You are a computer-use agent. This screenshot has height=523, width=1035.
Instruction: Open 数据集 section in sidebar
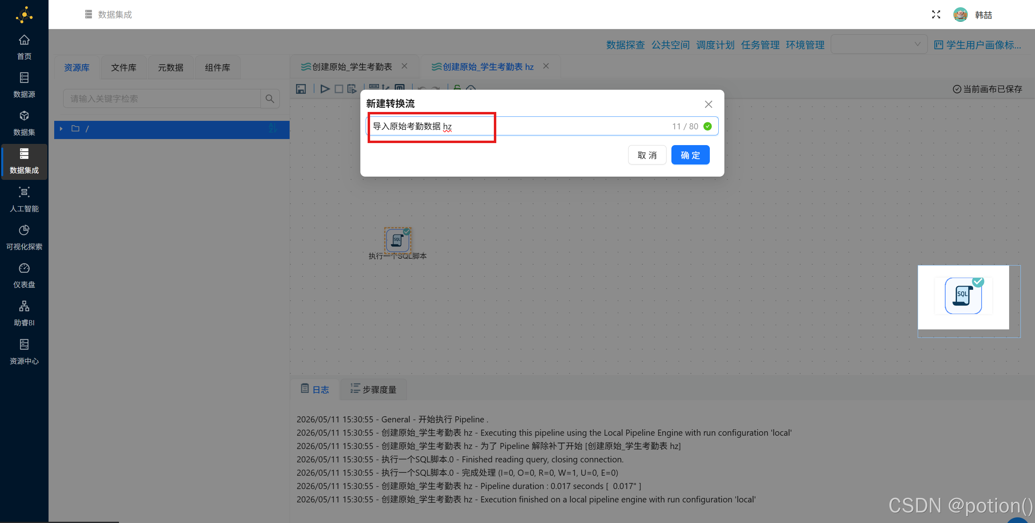point(24,123)
